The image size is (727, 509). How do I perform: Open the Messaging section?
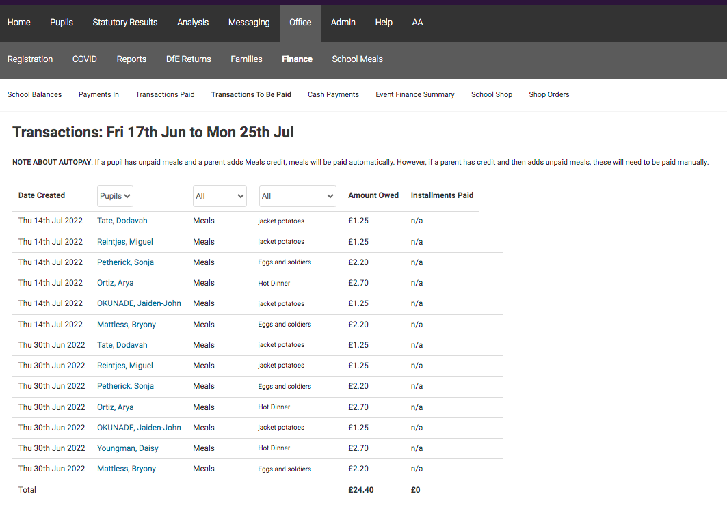(249, 22)
